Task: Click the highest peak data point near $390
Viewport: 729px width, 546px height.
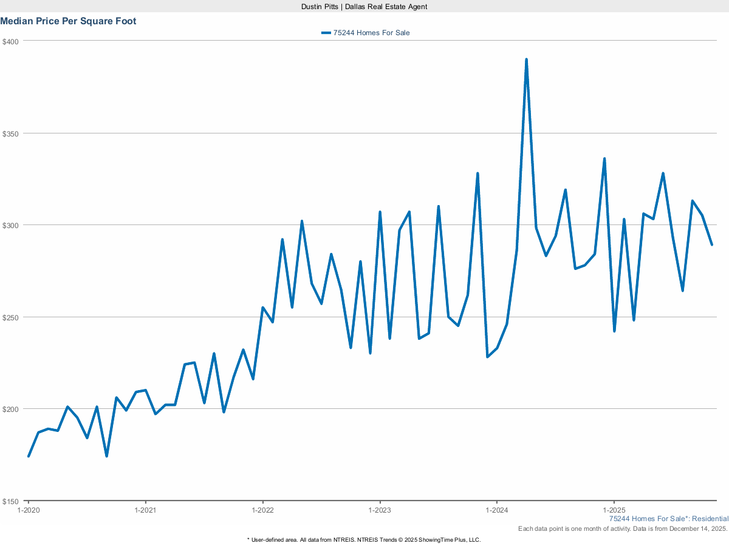Action: click(526, 59)
